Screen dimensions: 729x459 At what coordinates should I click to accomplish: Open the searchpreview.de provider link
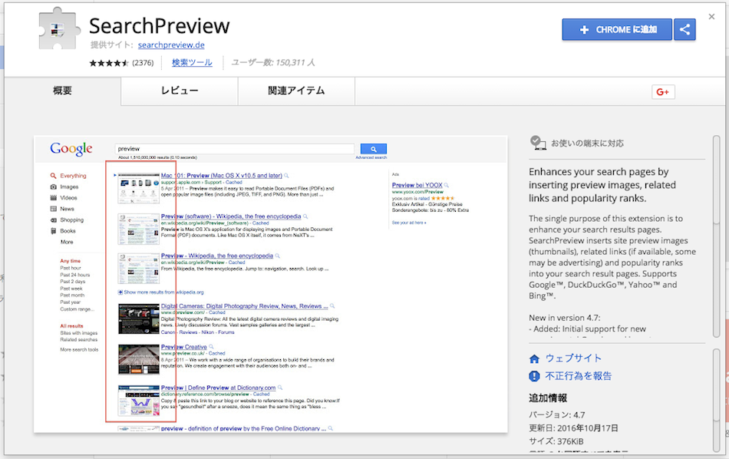pyautogui.click(x=171, y=45)
